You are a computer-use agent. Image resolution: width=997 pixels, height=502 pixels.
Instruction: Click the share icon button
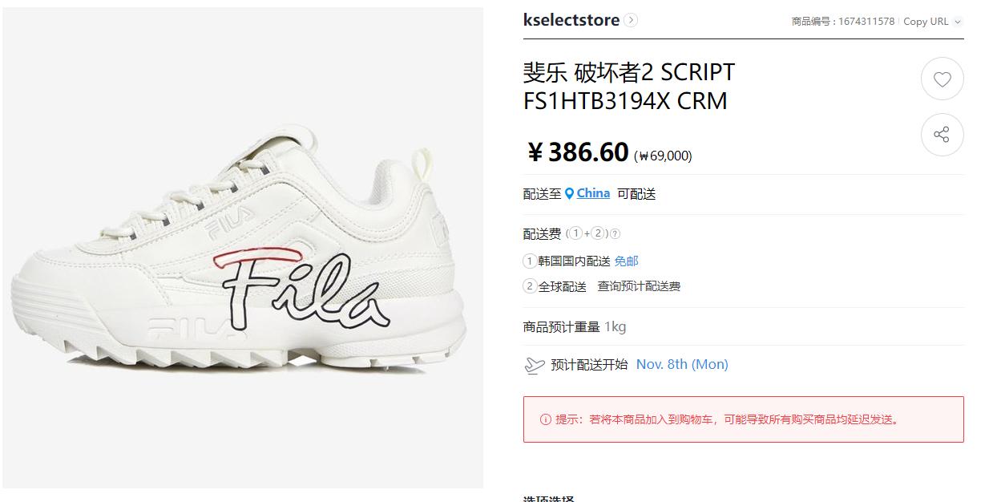click(x=942, y=135)
